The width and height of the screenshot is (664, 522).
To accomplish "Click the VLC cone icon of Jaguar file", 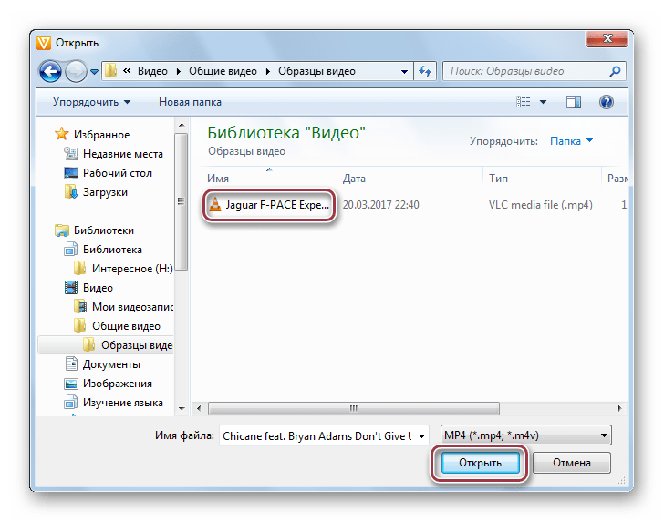I will coord(215,204).
